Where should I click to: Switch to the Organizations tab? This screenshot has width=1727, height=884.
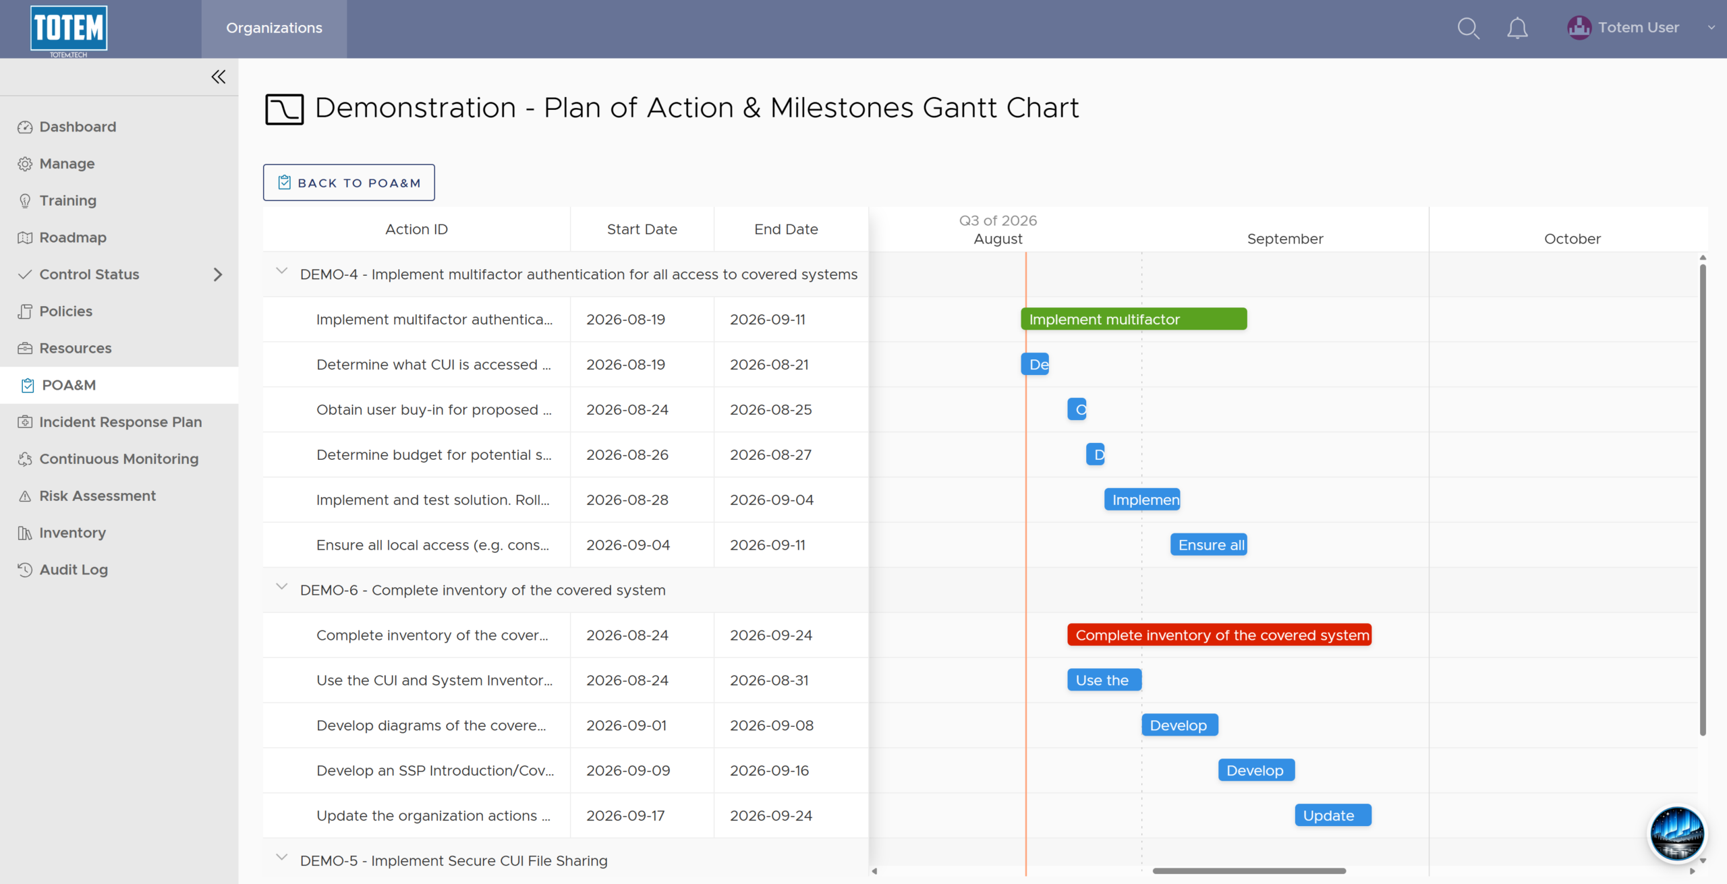(x=274, y=28)
